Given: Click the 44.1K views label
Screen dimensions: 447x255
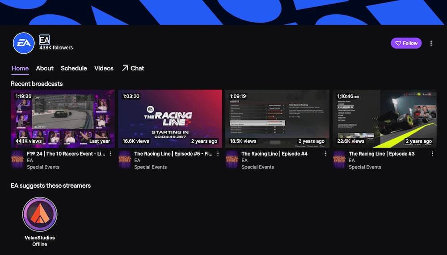Looking at the screenshot, I should coord(29,141).
